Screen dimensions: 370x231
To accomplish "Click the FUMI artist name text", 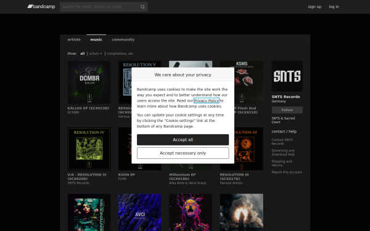I will [122, 179].
